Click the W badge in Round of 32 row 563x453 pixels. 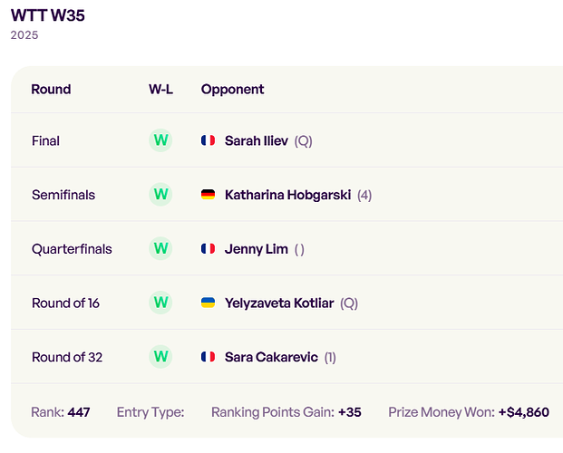[160, 356]
